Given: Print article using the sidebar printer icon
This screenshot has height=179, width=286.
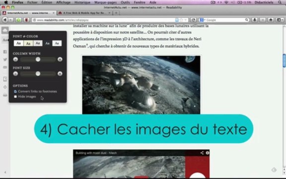Looking at the screenshot, I should click(x=5, y=95).
